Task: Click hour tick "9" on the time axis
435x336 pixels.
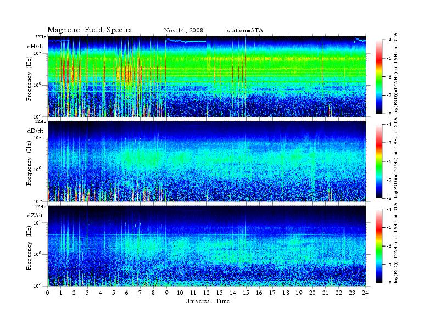Action: pos(166,293)
